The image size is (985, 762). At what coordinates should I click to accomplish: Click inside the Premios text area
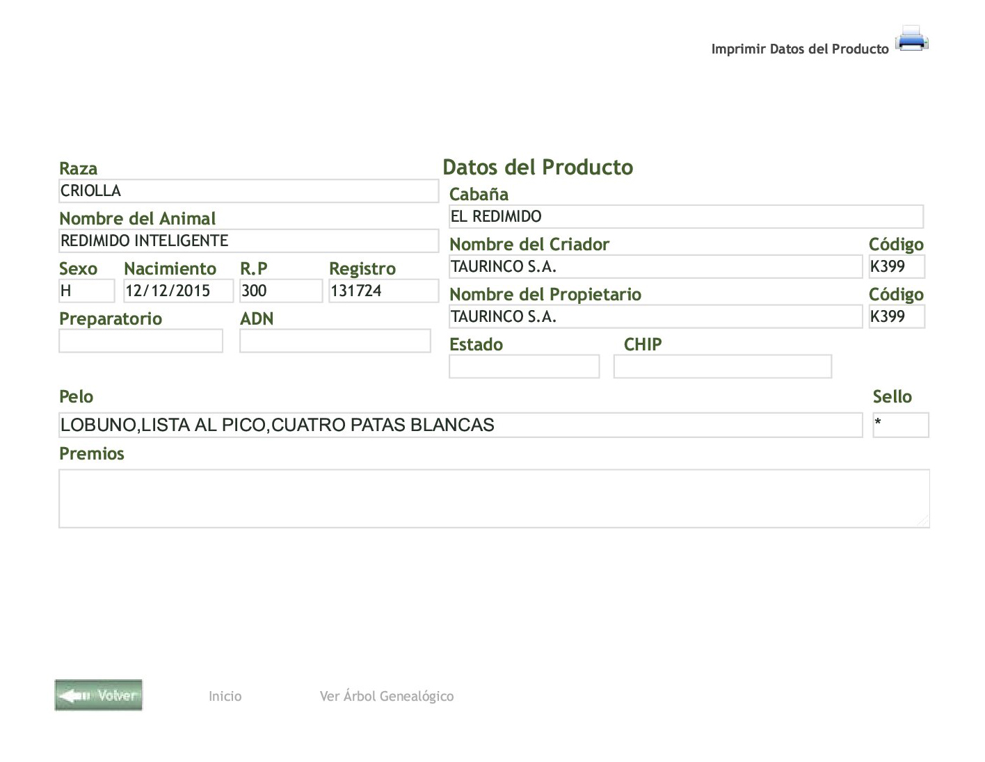click(494, 498)
